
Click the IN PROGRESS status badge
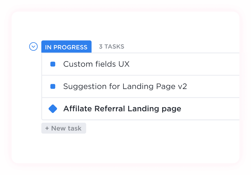click(x=66, y=47)
